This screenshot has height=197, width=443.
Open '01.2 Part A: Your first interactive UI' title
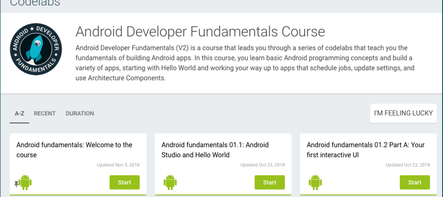[x=365, y=150]
